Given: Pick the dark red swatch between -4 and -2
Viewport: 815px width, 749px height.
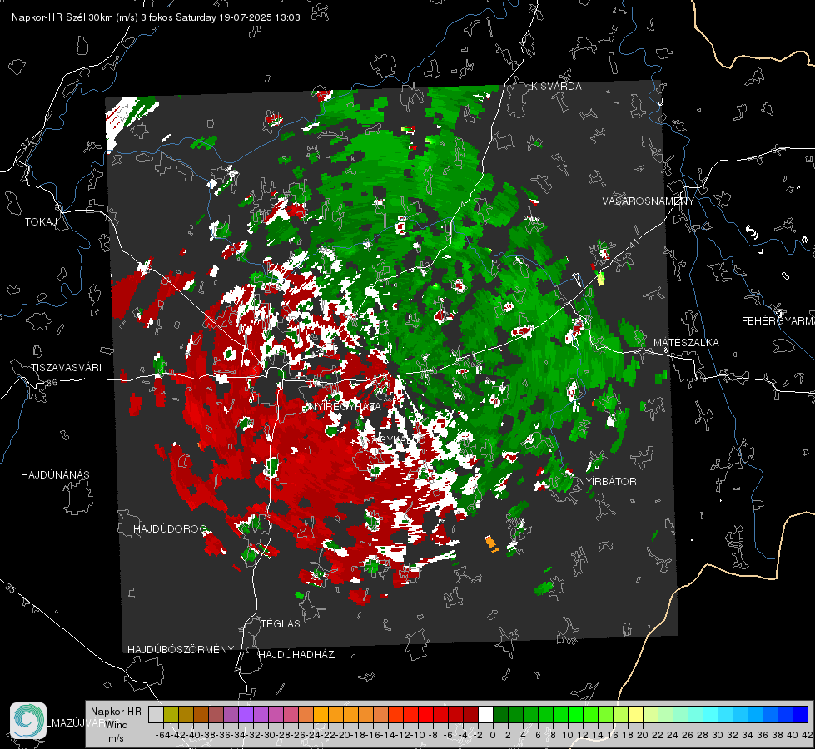Looking at the screenshot, I should [x=471, y=715].
